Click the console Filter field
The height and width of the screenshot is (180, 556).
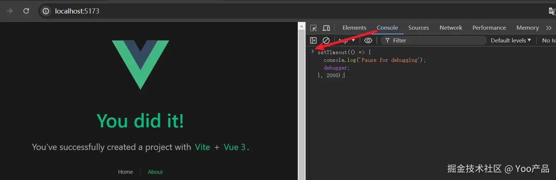pyautogui.click(x=433, y=40)
